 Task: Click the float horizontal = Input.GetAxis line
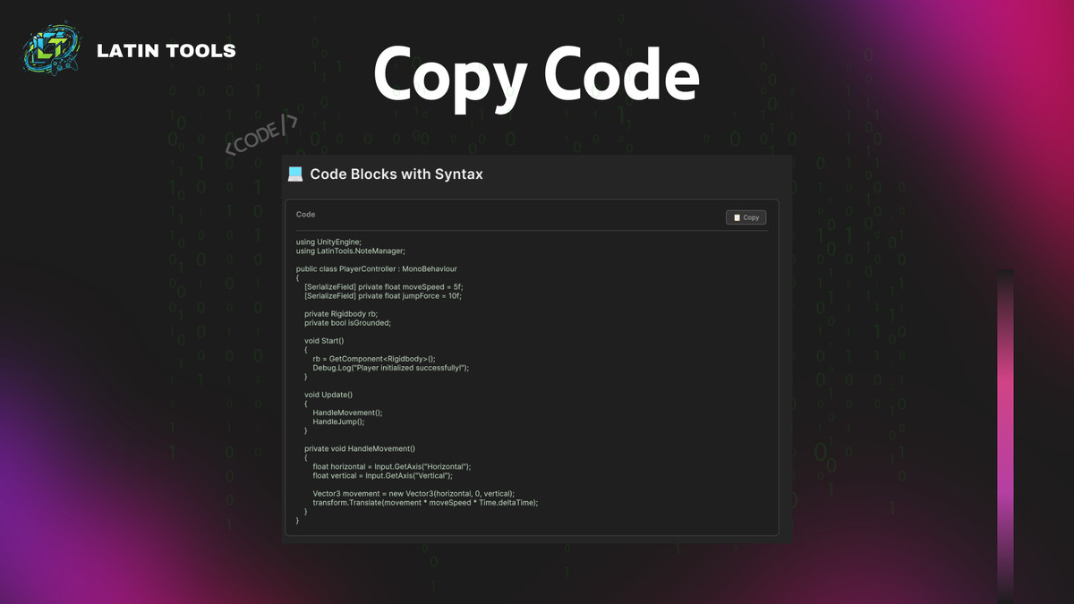tap(391, 466)
